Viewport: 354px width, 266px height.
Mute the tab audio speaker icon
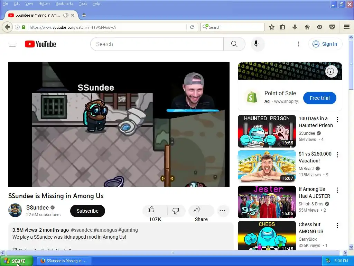[x=66, y=15]
